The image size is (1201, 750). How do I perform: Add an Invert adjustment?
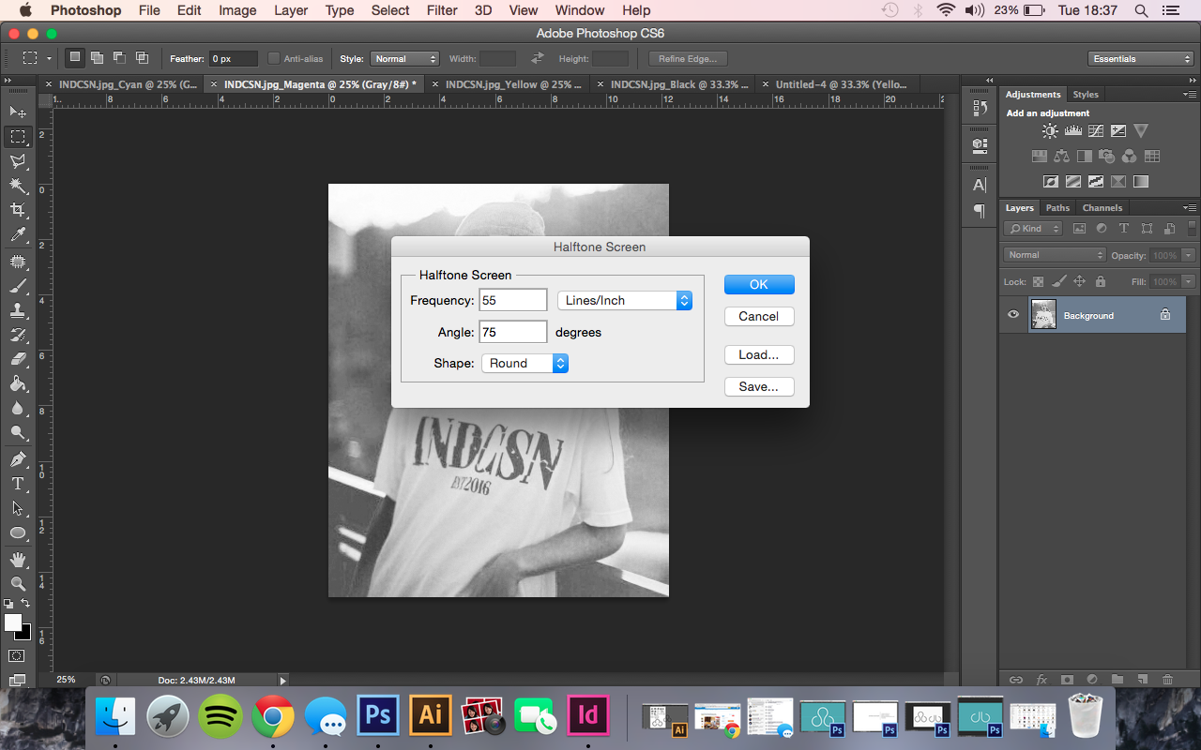pyautogui.click(x=1051, y=182)
